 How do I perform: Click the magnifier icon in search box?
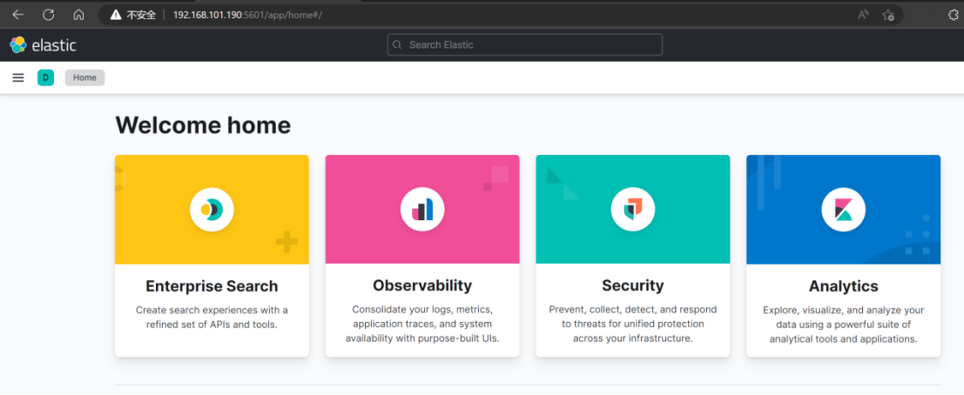click(x=397, y=45)
